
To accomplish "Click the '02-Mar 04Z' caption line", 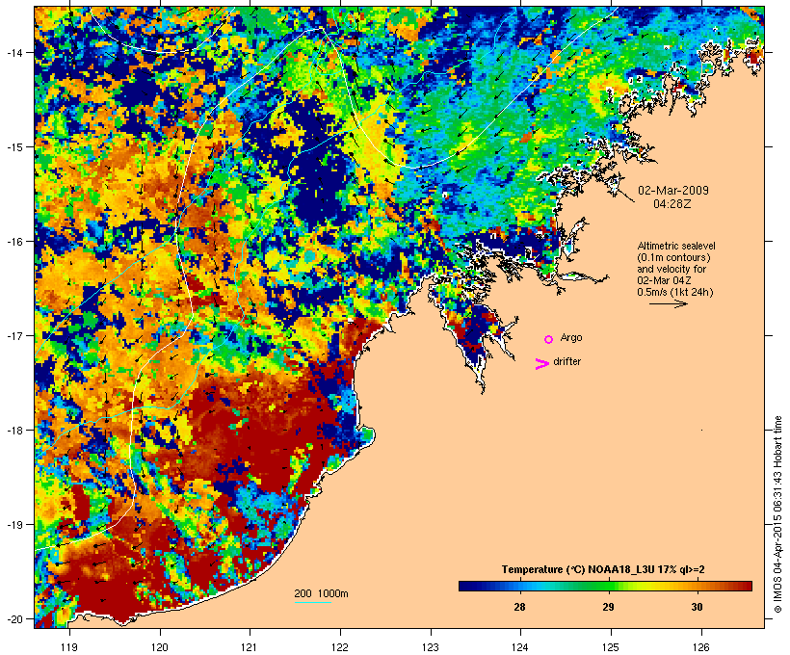I will coord(664,280).
